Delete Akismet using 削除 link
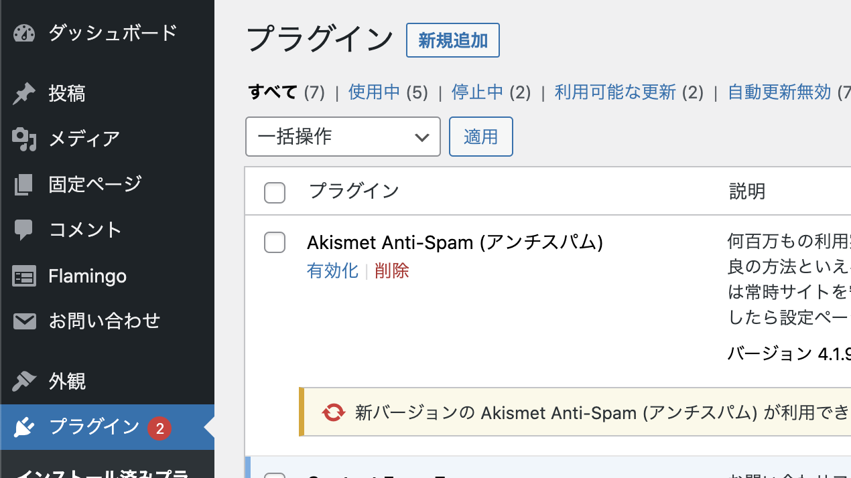 (392, 271)
